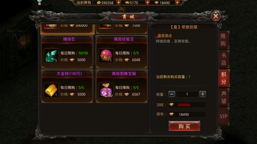
Task: Increase purchase quantity with plus
Action: [203, 94]
